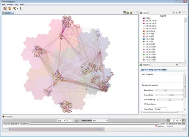
Task: Minimize the Cluster view panel
Action: [134, 12]
